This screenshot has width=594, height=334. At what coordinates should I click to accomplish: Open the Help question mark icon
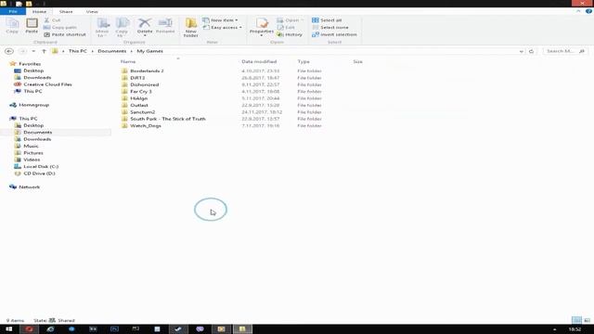(x=588, y=11)
